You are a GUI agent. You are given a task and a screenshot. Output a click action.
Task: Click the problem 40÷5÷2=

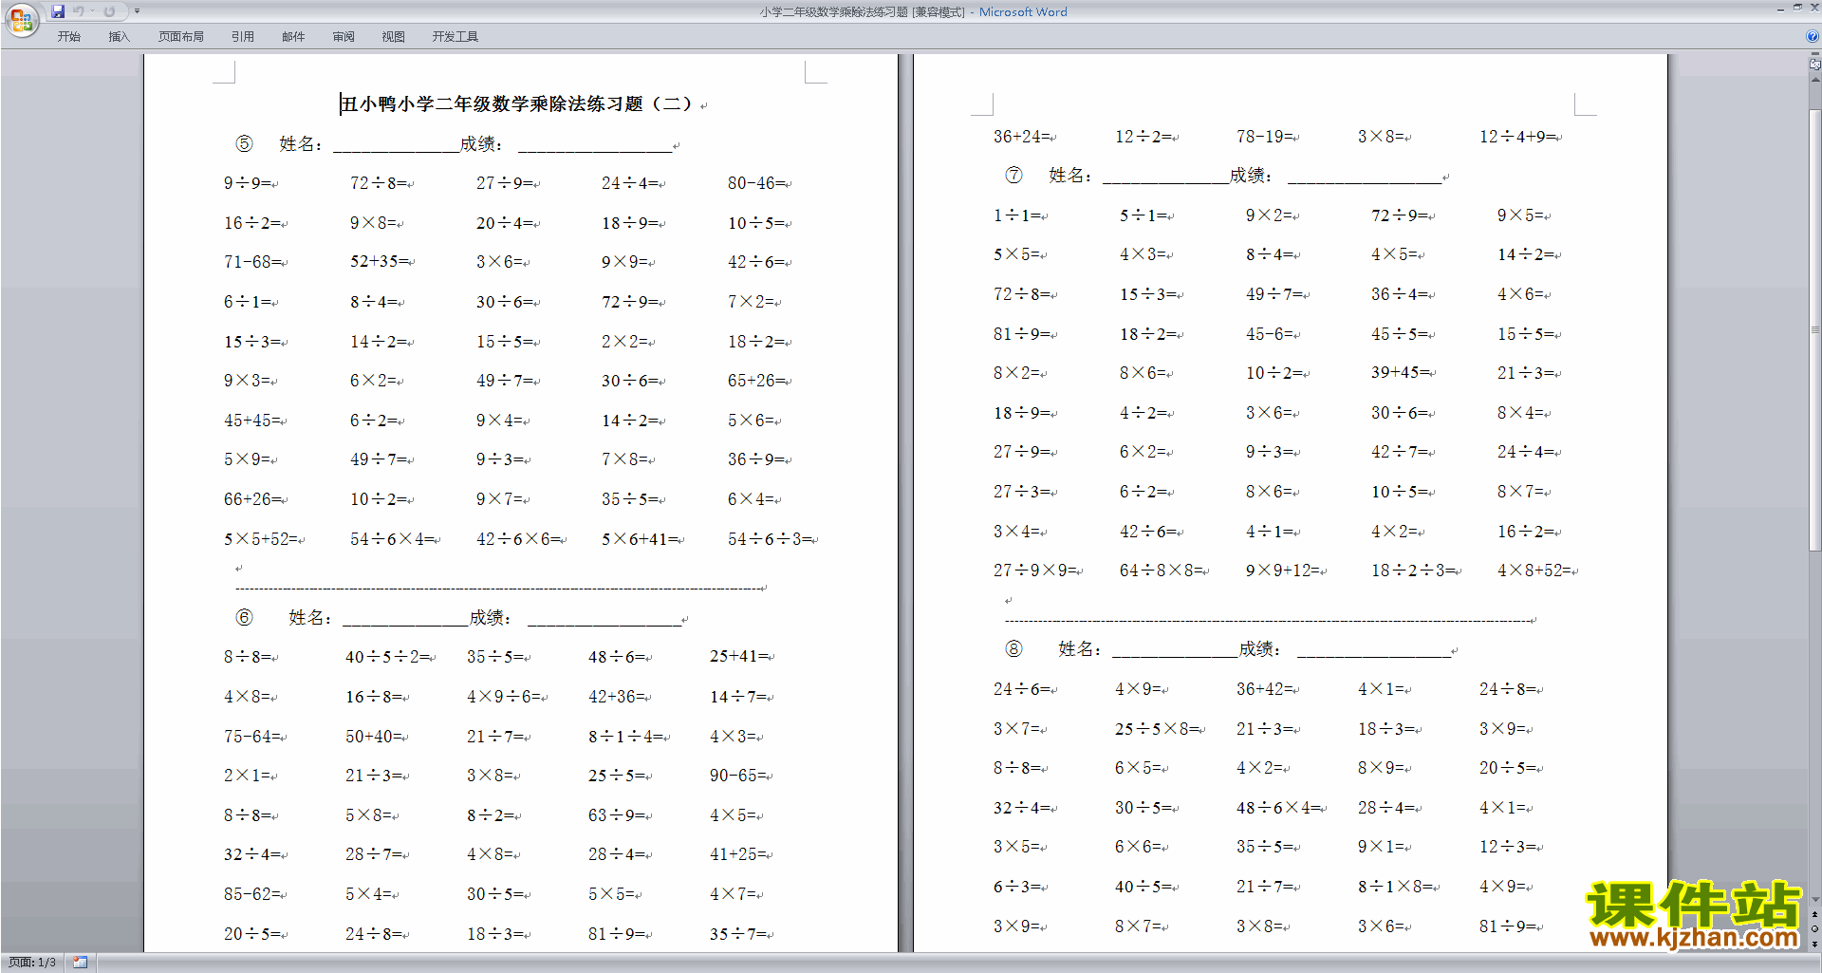[x=388, y=657]
